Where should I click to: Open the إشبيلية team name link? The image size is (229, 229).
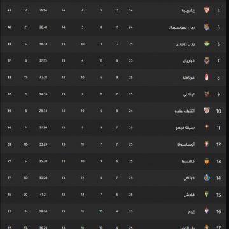tap(188, 10)
